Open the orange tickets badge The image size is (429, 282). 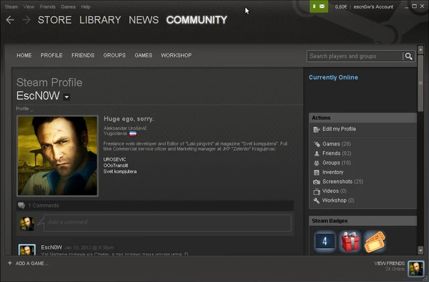pos(375,241)
